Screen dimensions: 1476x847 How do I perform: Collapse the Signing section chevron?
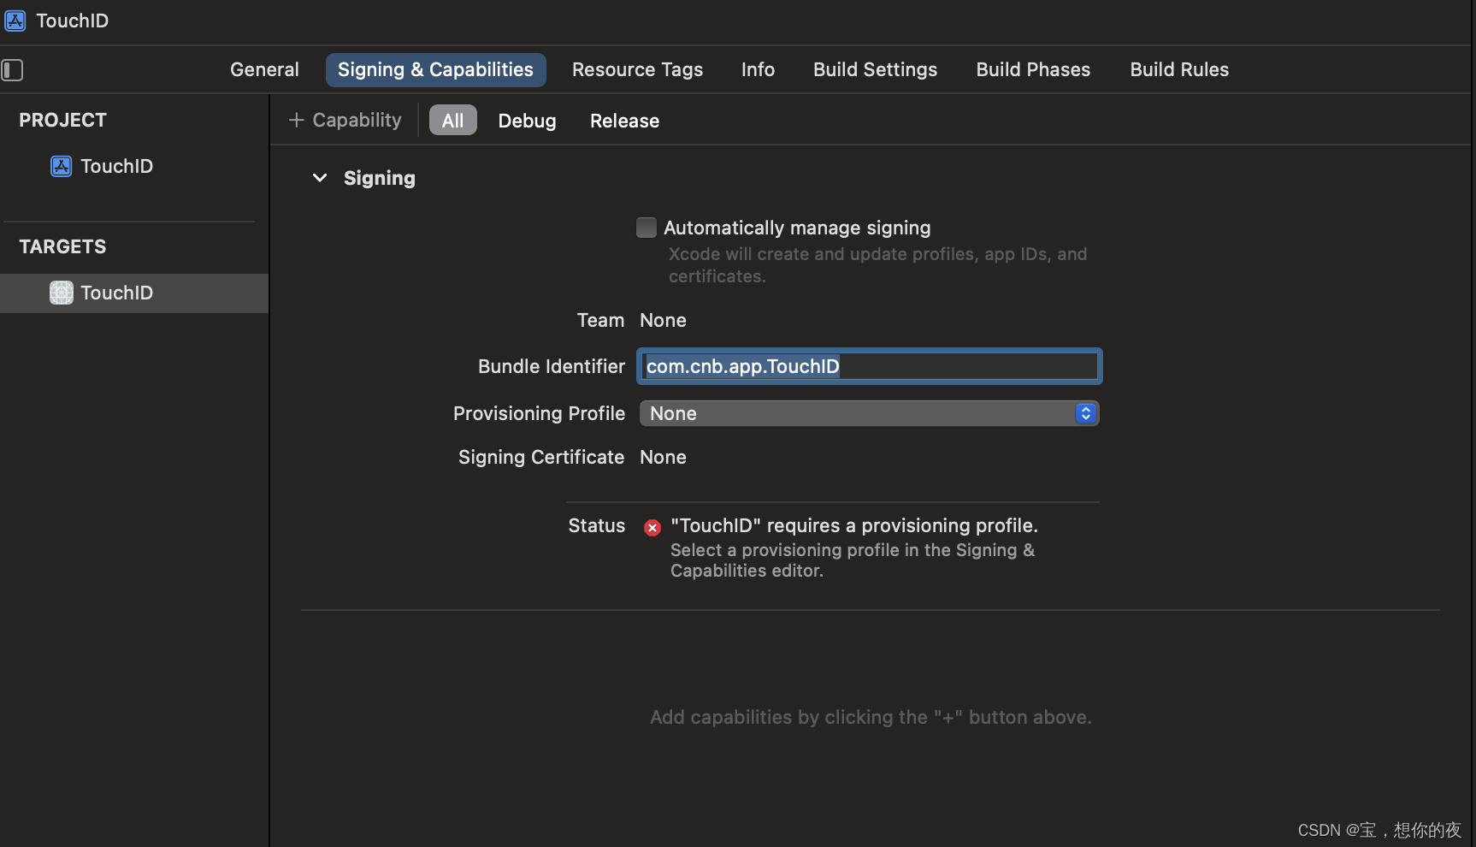[x=320, y=178]
